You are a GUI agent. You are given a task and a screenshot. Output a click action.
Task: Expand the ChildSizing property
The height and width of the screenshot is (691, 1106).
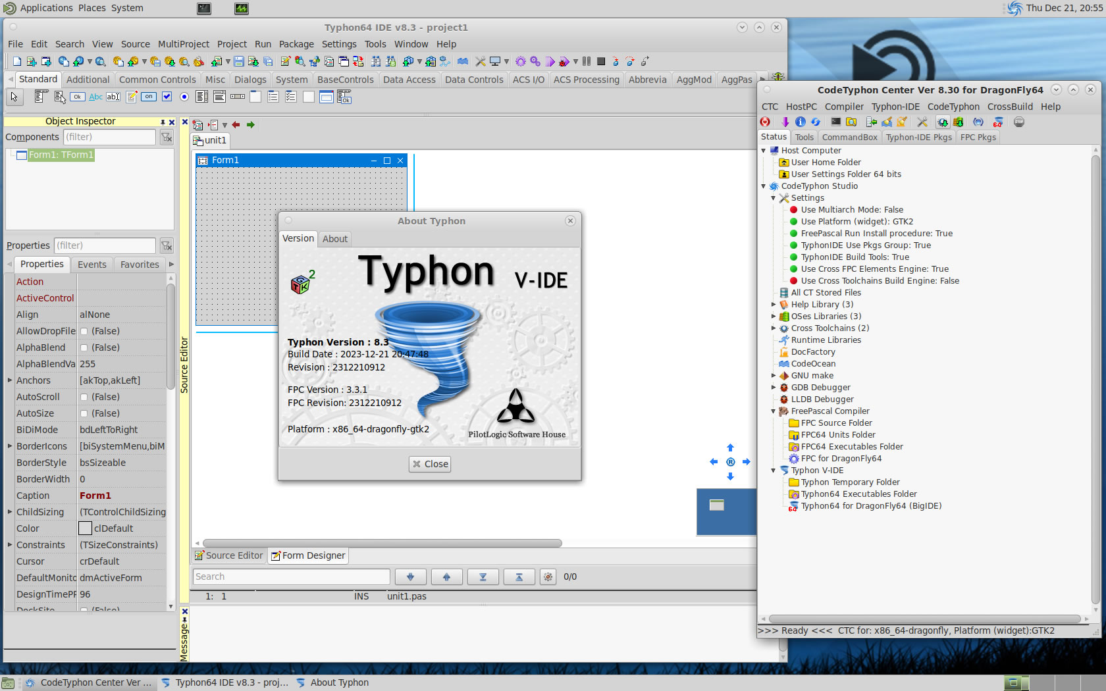pyautogui.click(x=10, y=512)
